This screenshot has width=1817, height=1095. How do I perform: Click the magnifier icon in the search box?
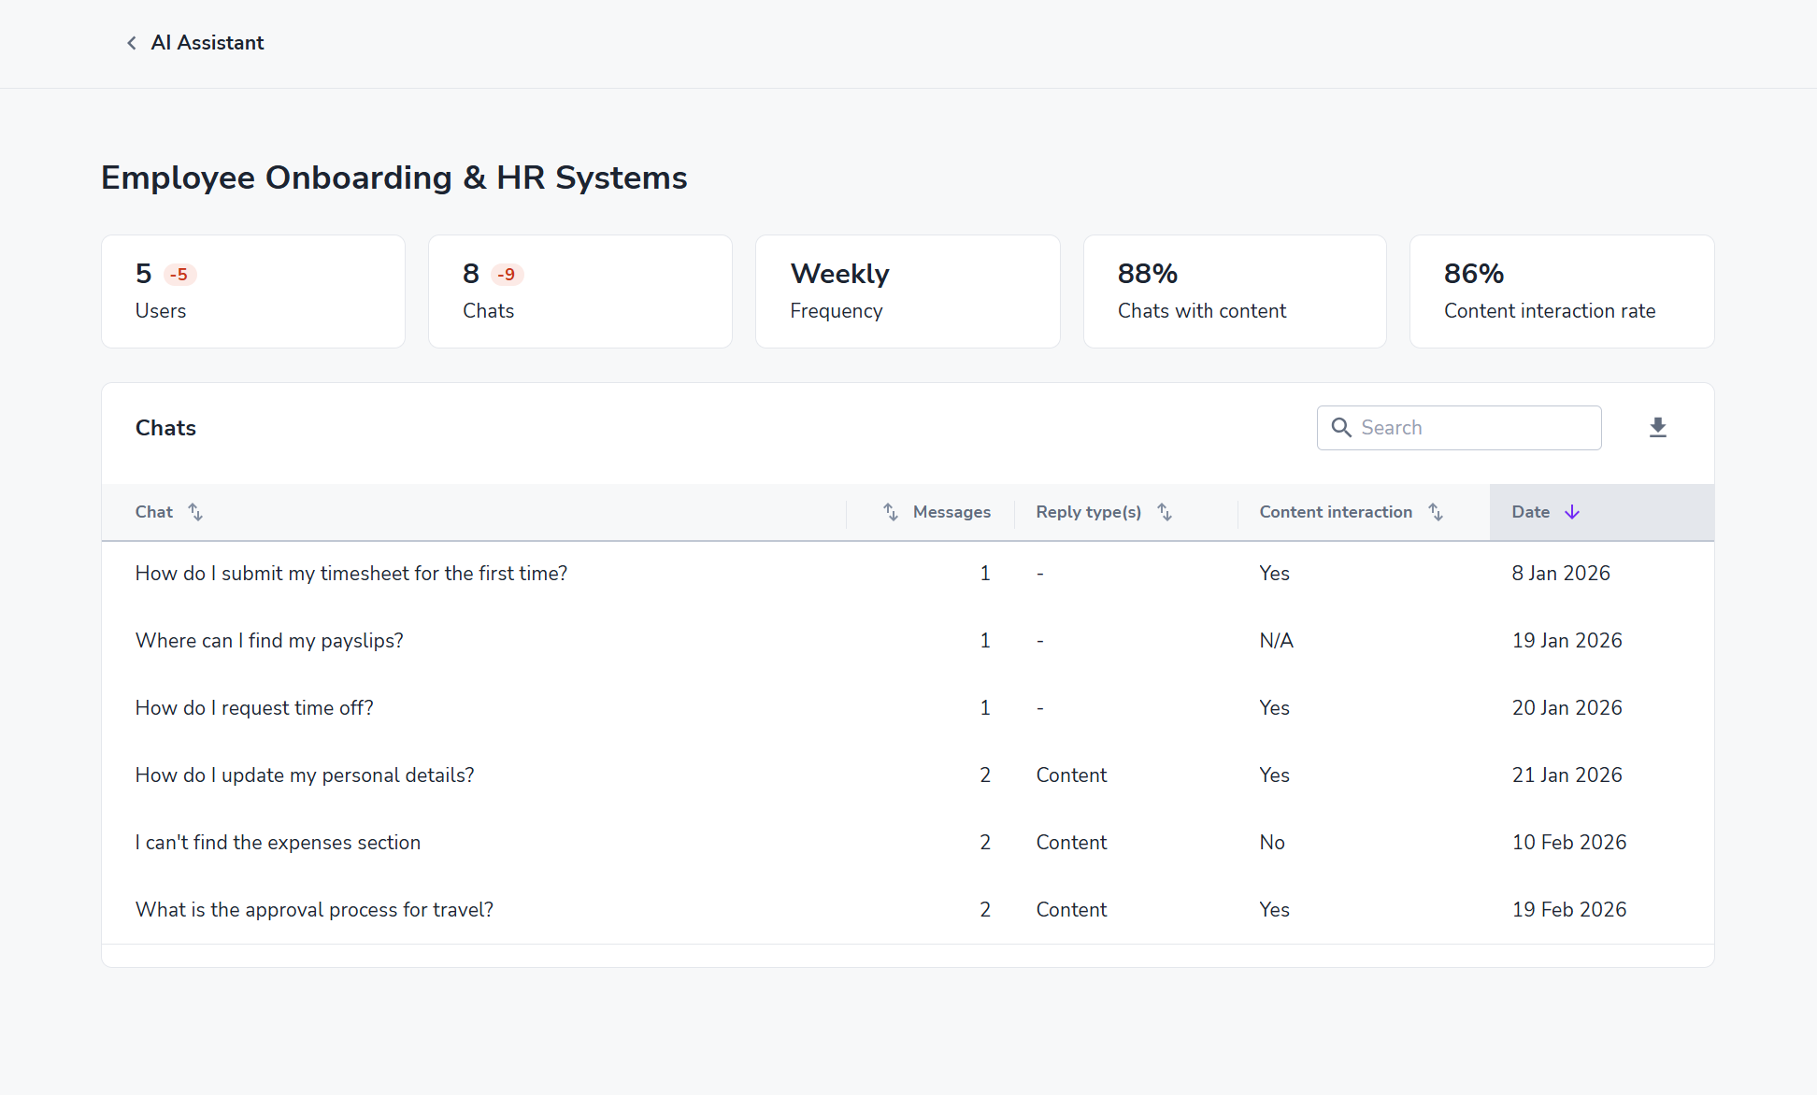[1341, 428]
